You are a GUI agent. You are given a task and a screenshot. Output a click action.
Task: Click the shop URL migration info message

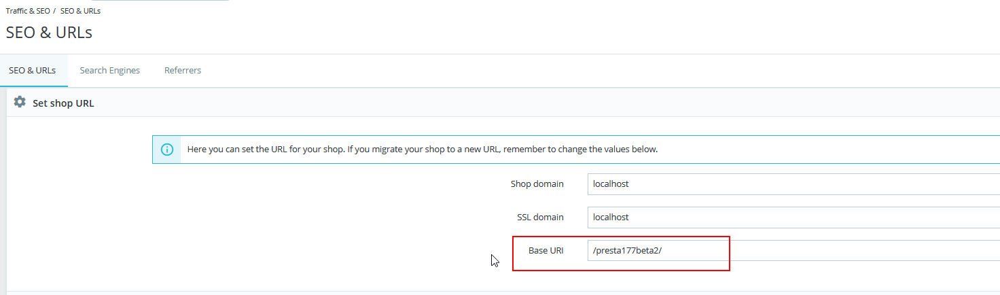422,150
